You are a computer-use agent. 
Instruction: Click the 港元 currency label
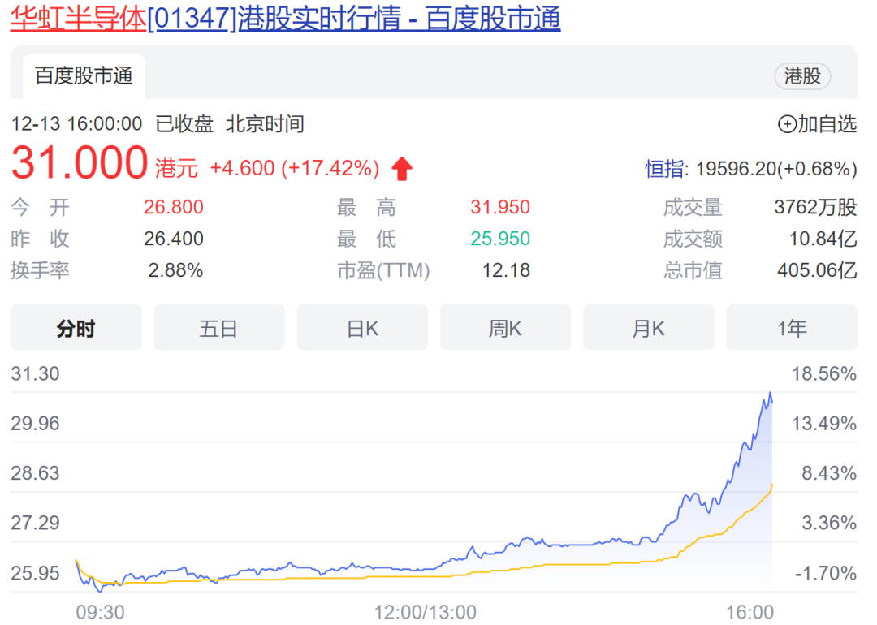[176, 168]
